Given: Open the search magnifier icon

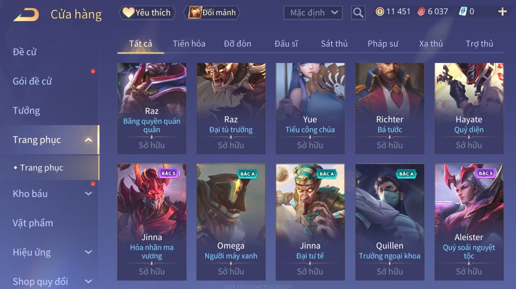Looking at the screenshot, I should pos(358,13).
